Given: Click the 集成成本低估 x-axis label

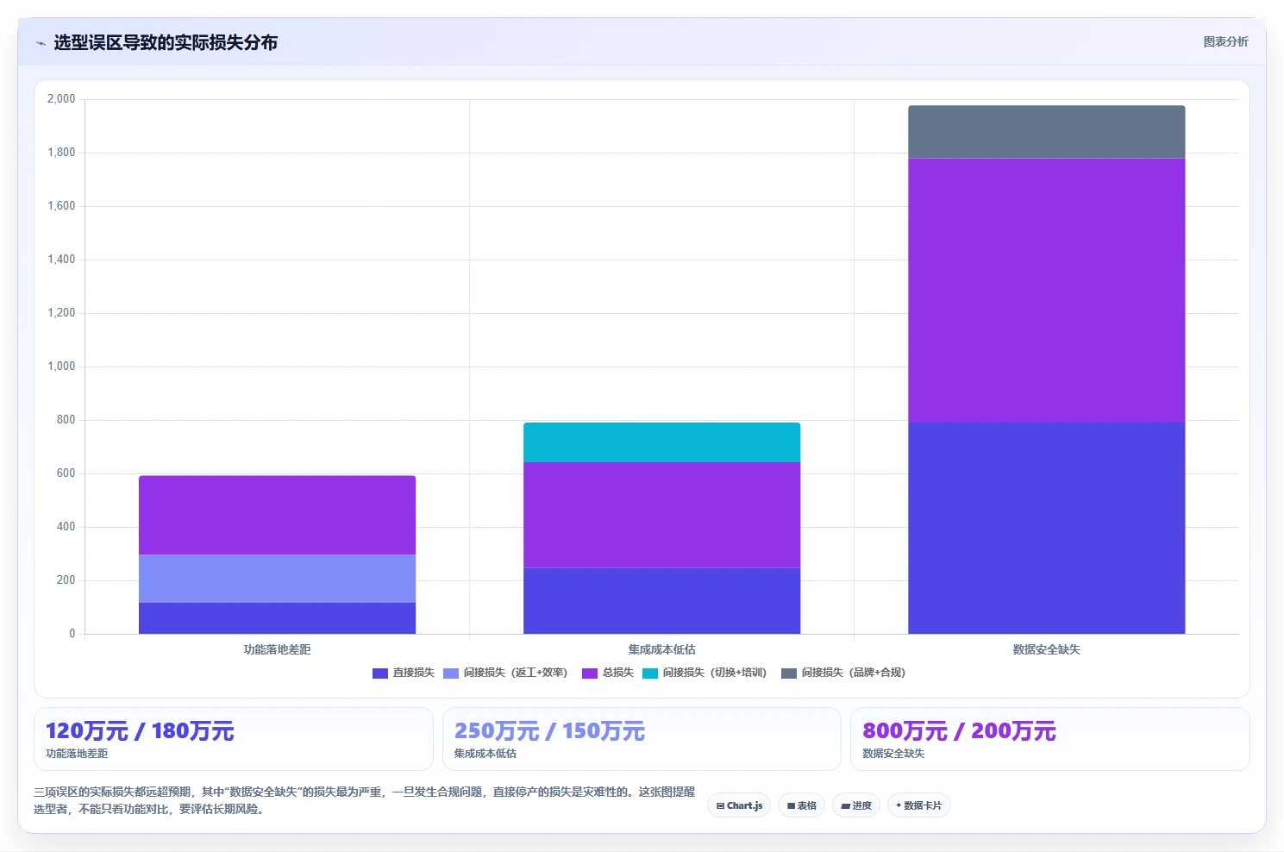Looking at the screenshot, I should pos(661,649).
